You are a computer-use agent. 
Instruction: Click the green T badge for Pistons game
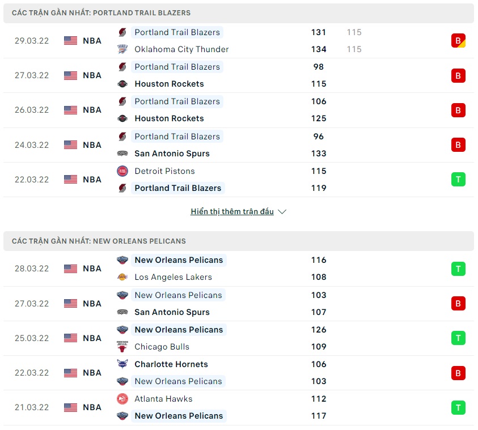click(x=458, y=180)
